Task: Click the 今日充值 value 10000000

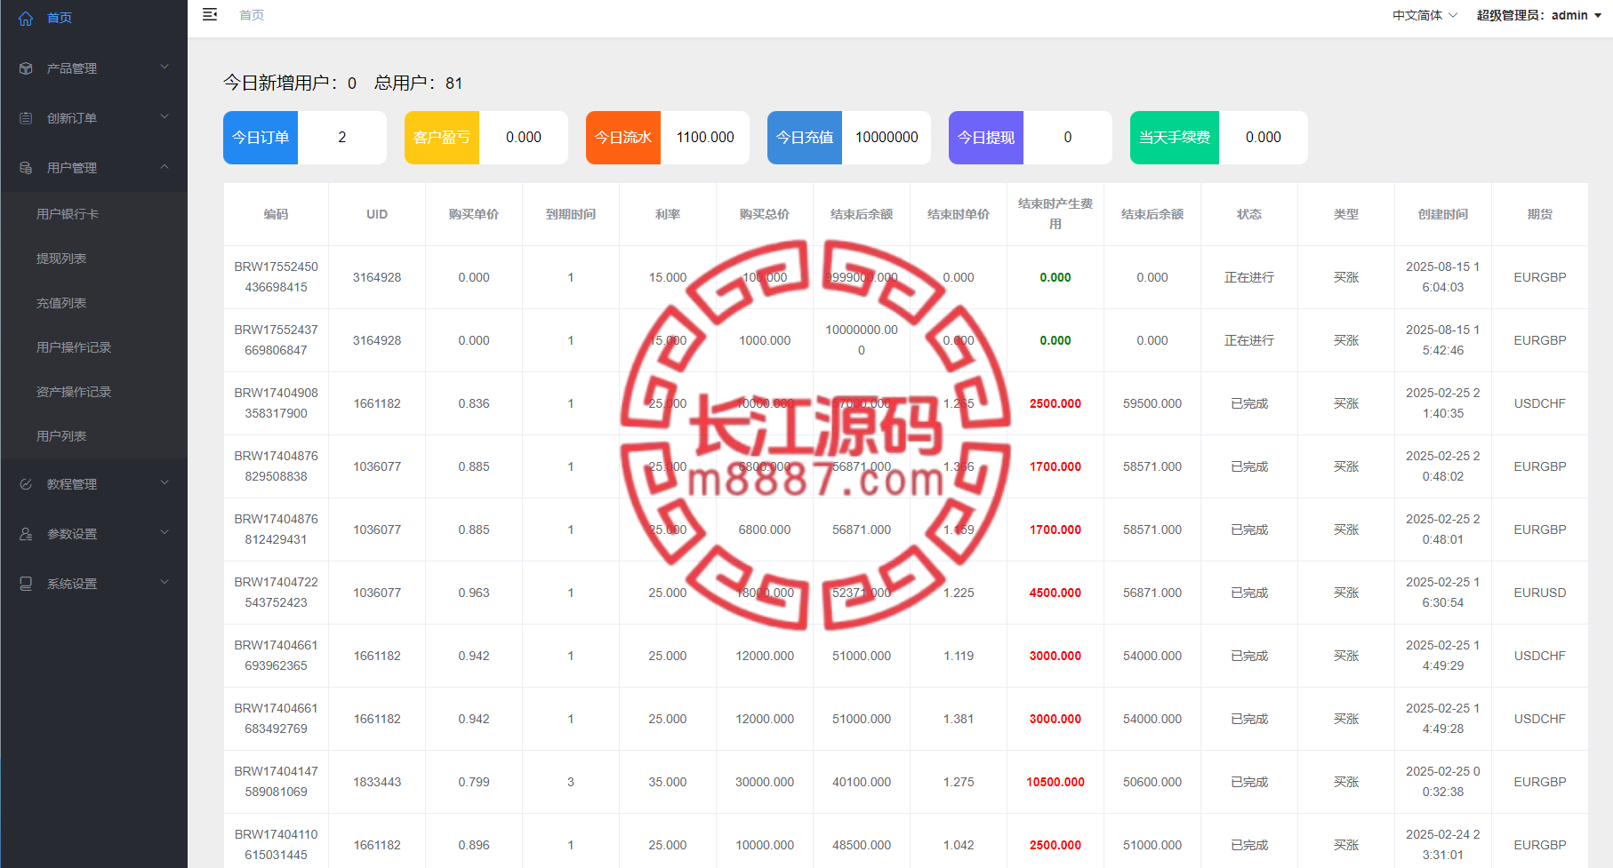Action: pos(887,138)
